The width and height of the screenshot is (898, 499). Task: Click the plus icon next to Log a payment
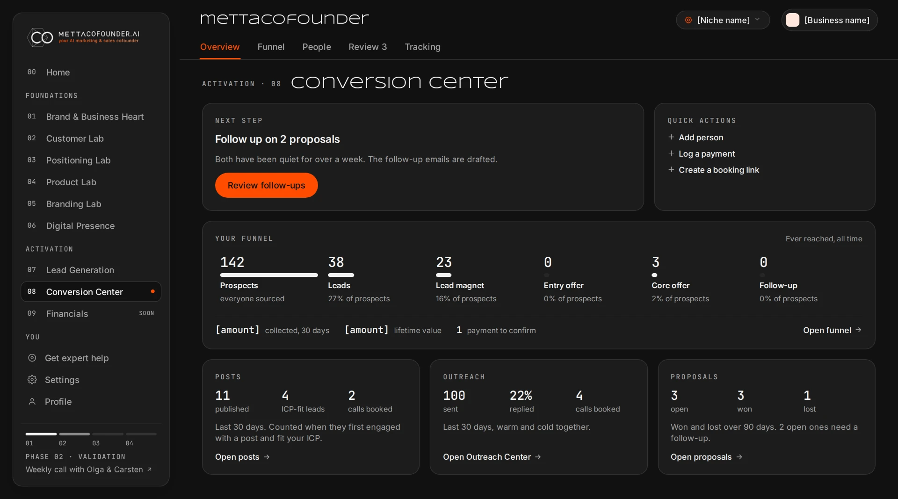tap(671, 153)
